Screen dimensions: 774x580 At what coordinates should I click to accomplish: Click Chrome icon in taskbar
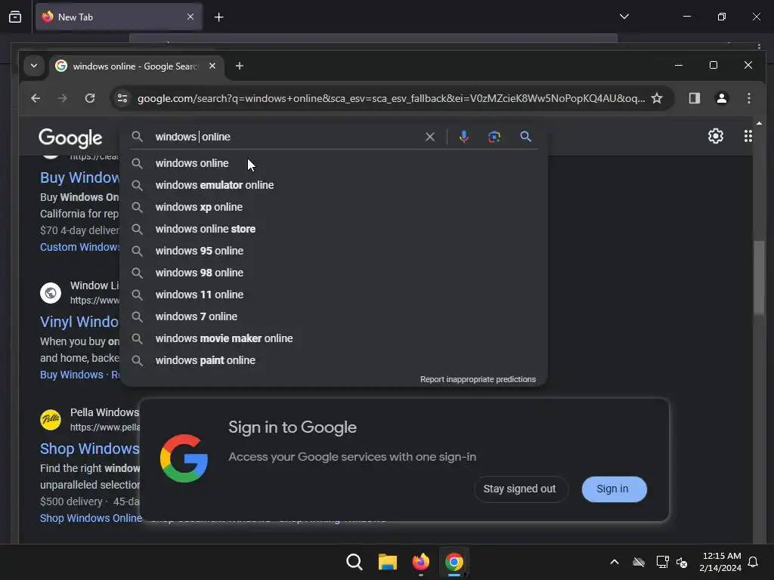click(x=454, y=562)
